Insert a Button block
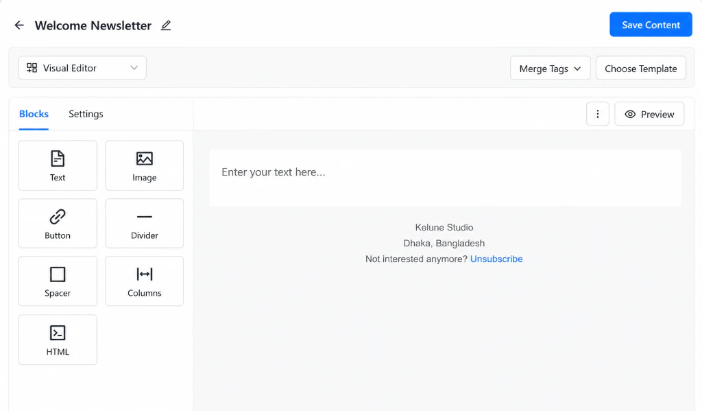 [x=58, y=223]
